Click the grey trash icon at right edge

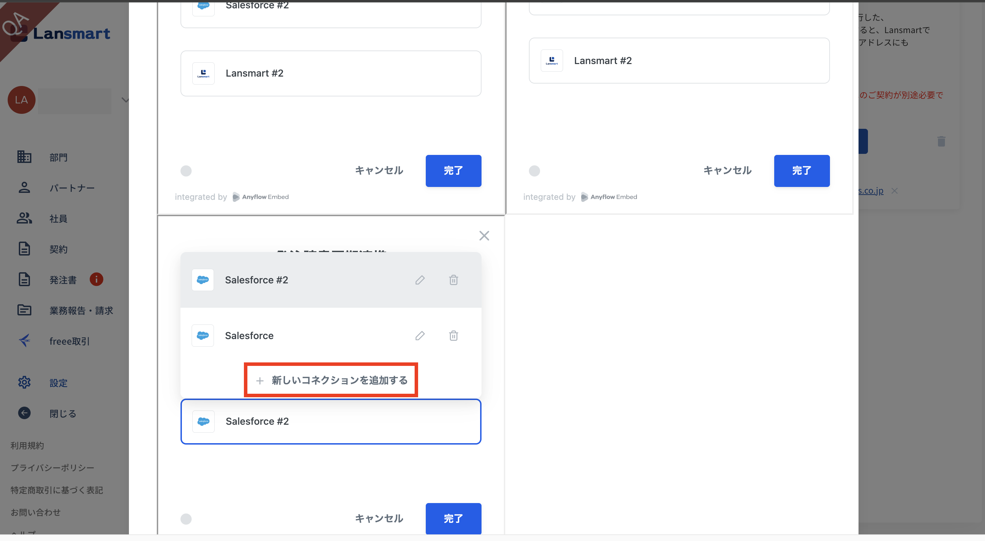pos(941,141)
